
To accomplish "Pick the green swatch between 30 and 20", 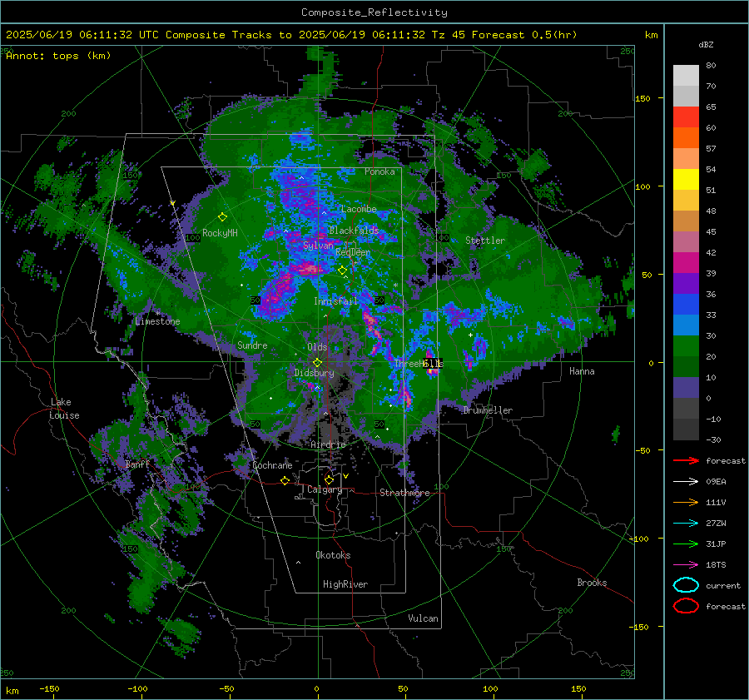I will pos(686,345).
